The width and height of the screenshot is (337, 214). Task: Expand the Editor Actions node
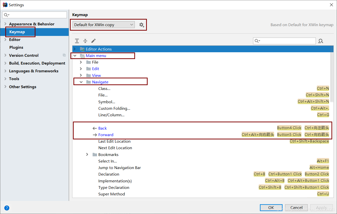[x=75, y=49]
